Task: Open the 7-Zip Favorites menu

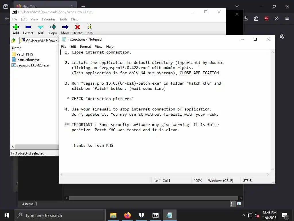Action: click(x=49, y=19)
